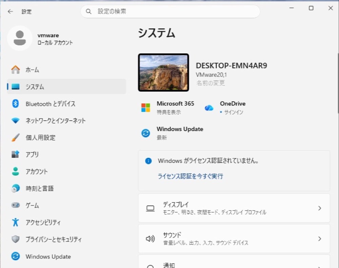Click the Bluetooth icon in sidebar
This screenshot has width=339, height=268.
click(15, 104)
